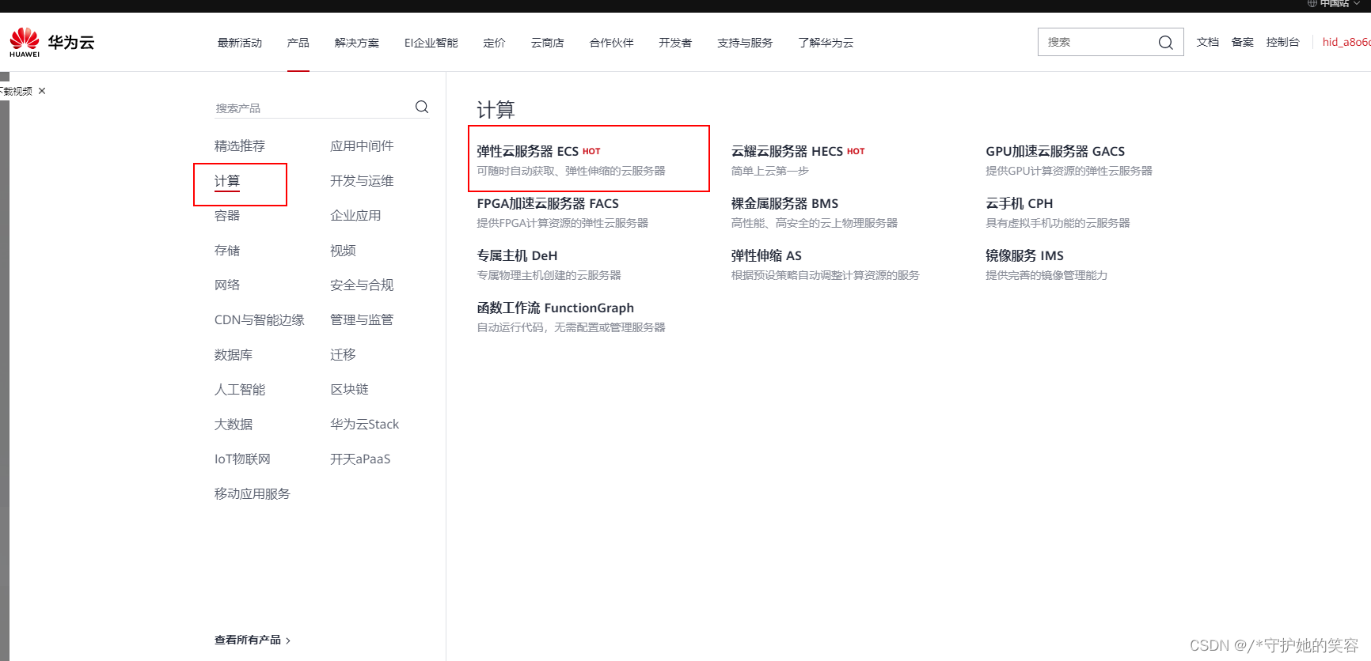This screenshot has width=1371, height=661.
Task: Open the 备案 link
Action: 1243,42
